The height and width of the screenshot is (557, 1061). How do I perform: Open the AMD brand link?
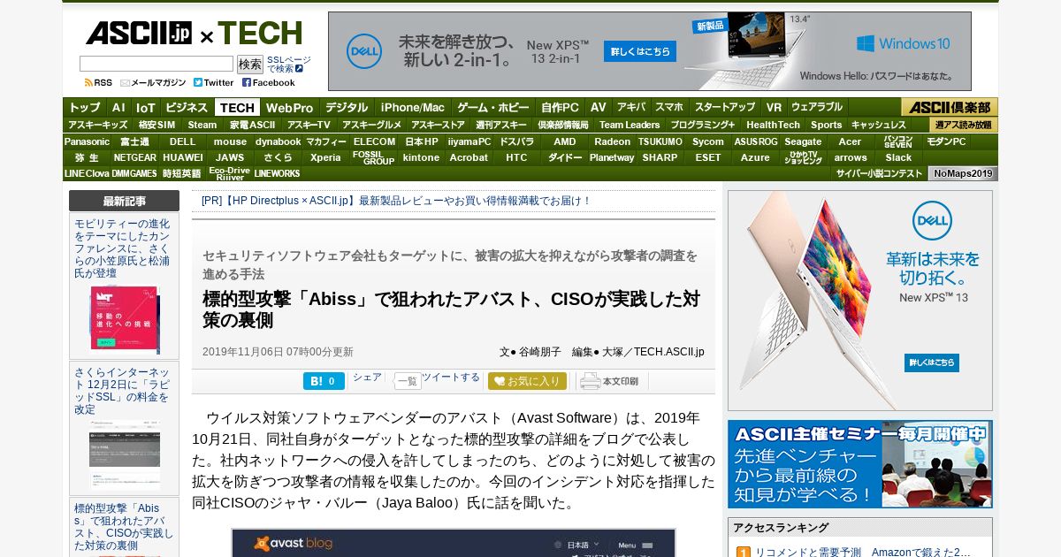tap(565, 141)
